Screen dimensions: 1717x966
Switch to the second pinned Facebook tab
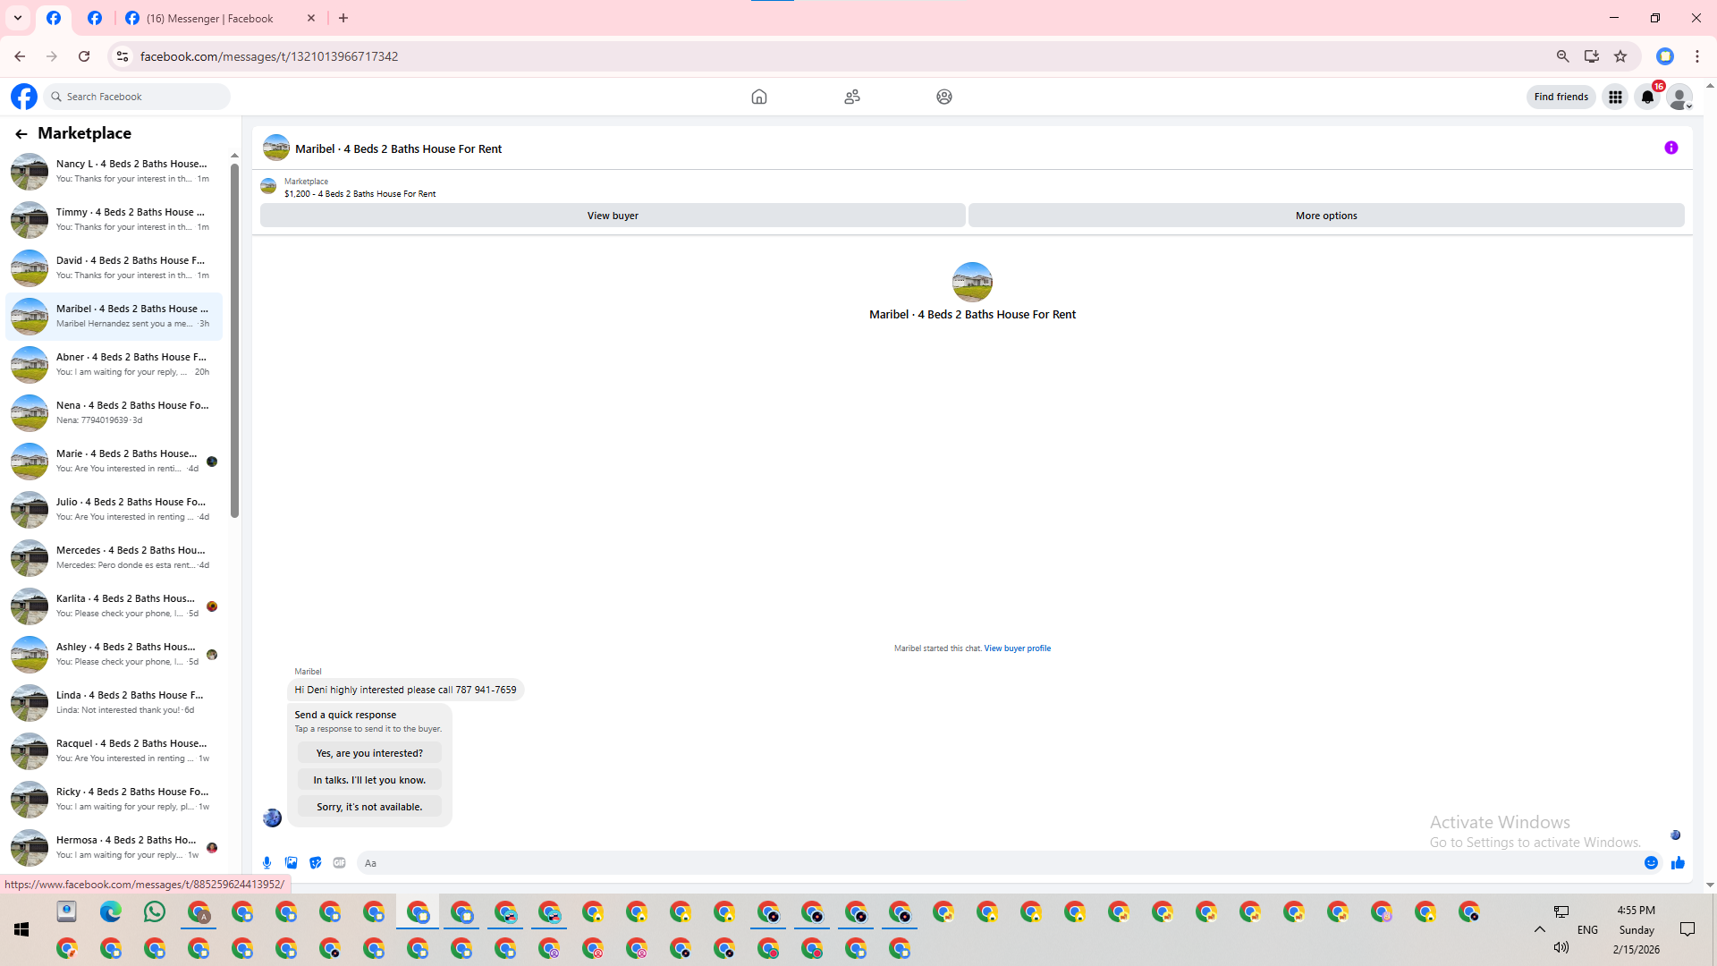95,18
